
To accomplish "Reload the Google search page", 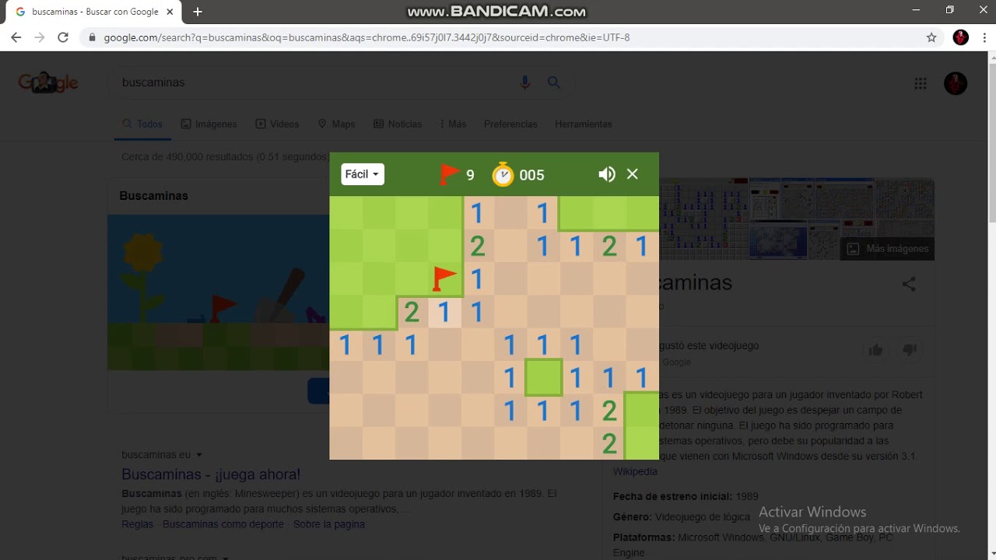I will (63, 37).
